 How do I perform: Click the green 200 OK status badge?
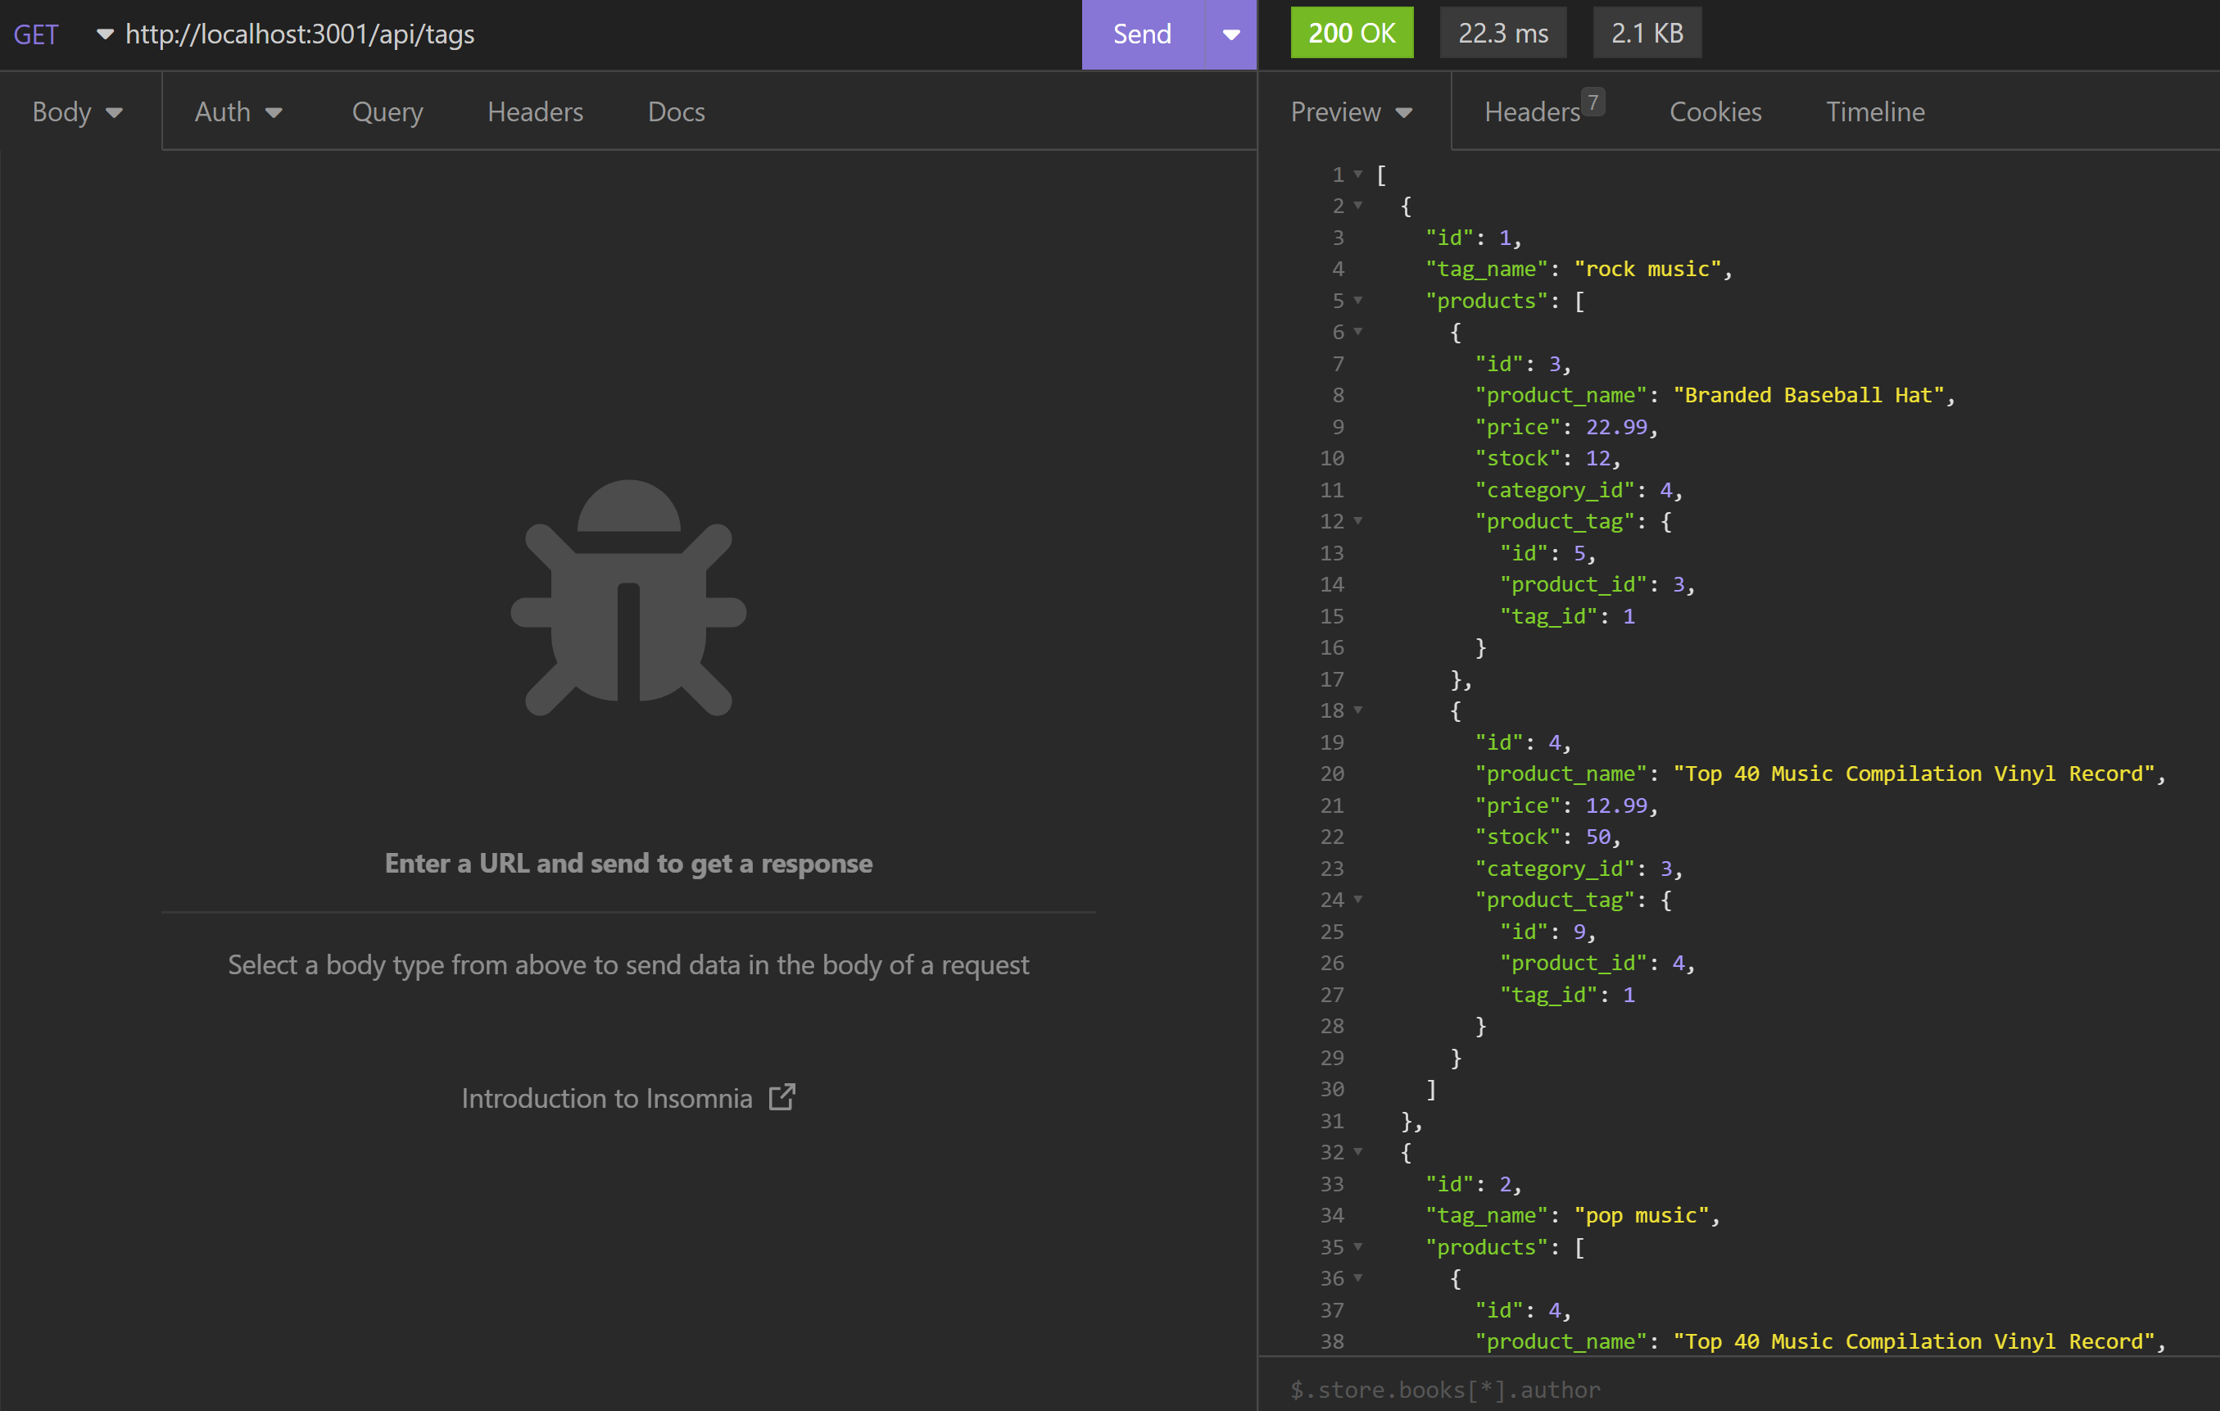click(1352, 32)
